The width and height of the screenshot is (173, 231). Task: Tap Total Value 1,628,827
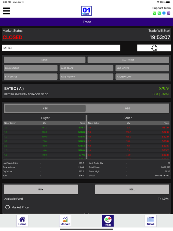[166, 167]
